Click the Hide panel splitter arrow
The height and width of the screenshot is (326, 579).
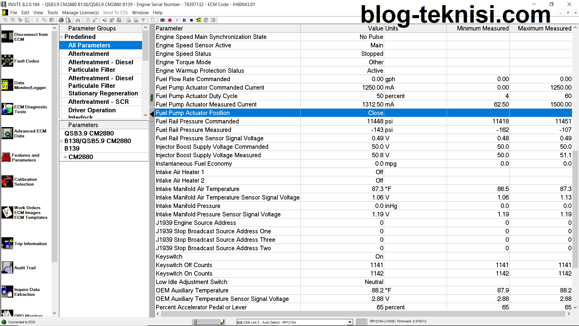pos(152,114)
